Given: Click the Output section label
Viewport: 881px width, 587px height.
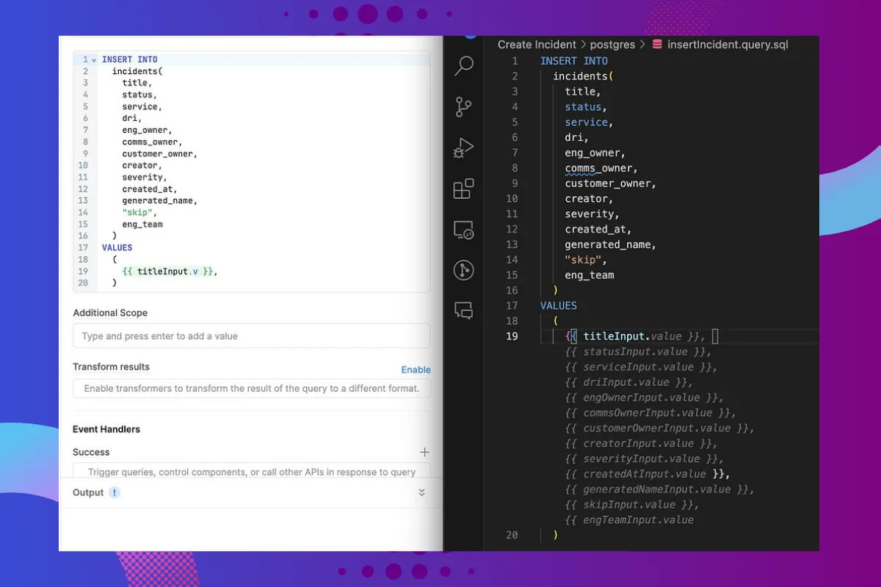Looking at the screenshot, I should (88, 492).
